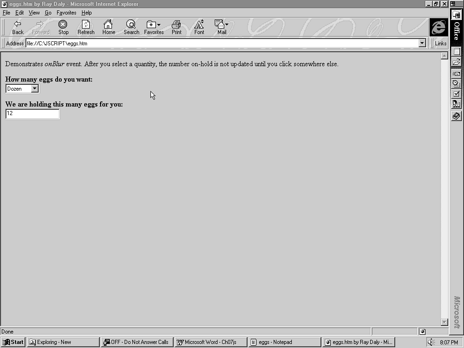Click the Internet Explorer logo
The image size is (464, 348).
(439, 27)
